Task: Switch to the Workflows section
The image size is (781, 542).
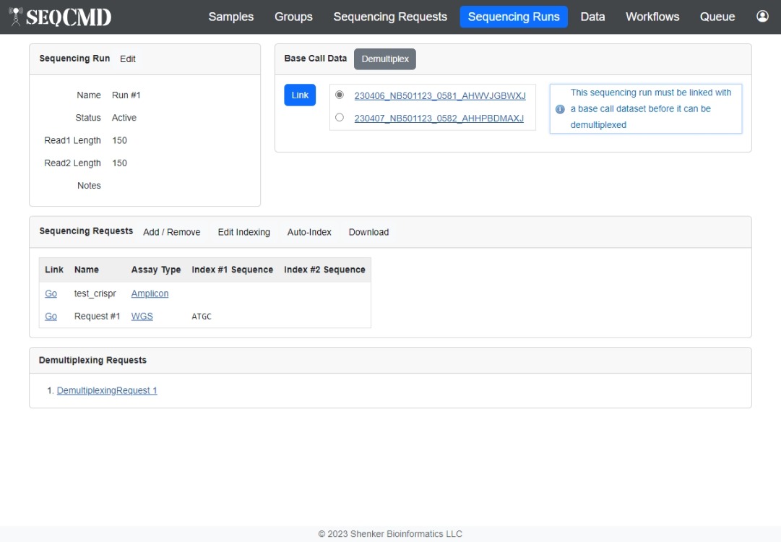Action: click(x=652, y=17)
